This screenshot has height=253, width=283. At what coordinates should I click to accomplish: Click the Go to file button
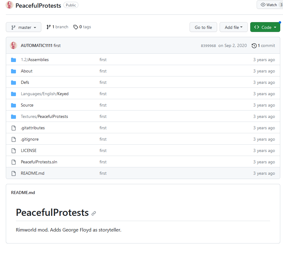(x=203, y=27)
